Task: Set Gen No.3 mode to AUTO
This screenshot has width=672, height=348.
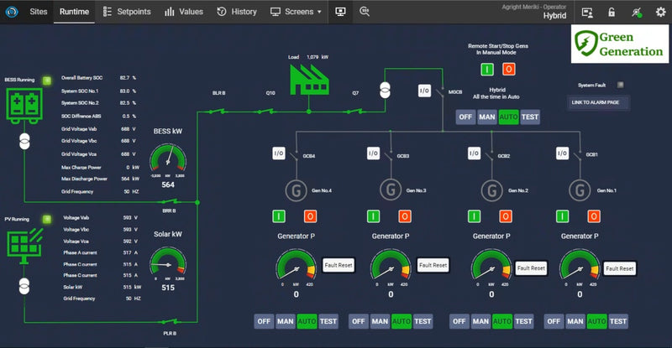Action: click(x=402, y=321)
